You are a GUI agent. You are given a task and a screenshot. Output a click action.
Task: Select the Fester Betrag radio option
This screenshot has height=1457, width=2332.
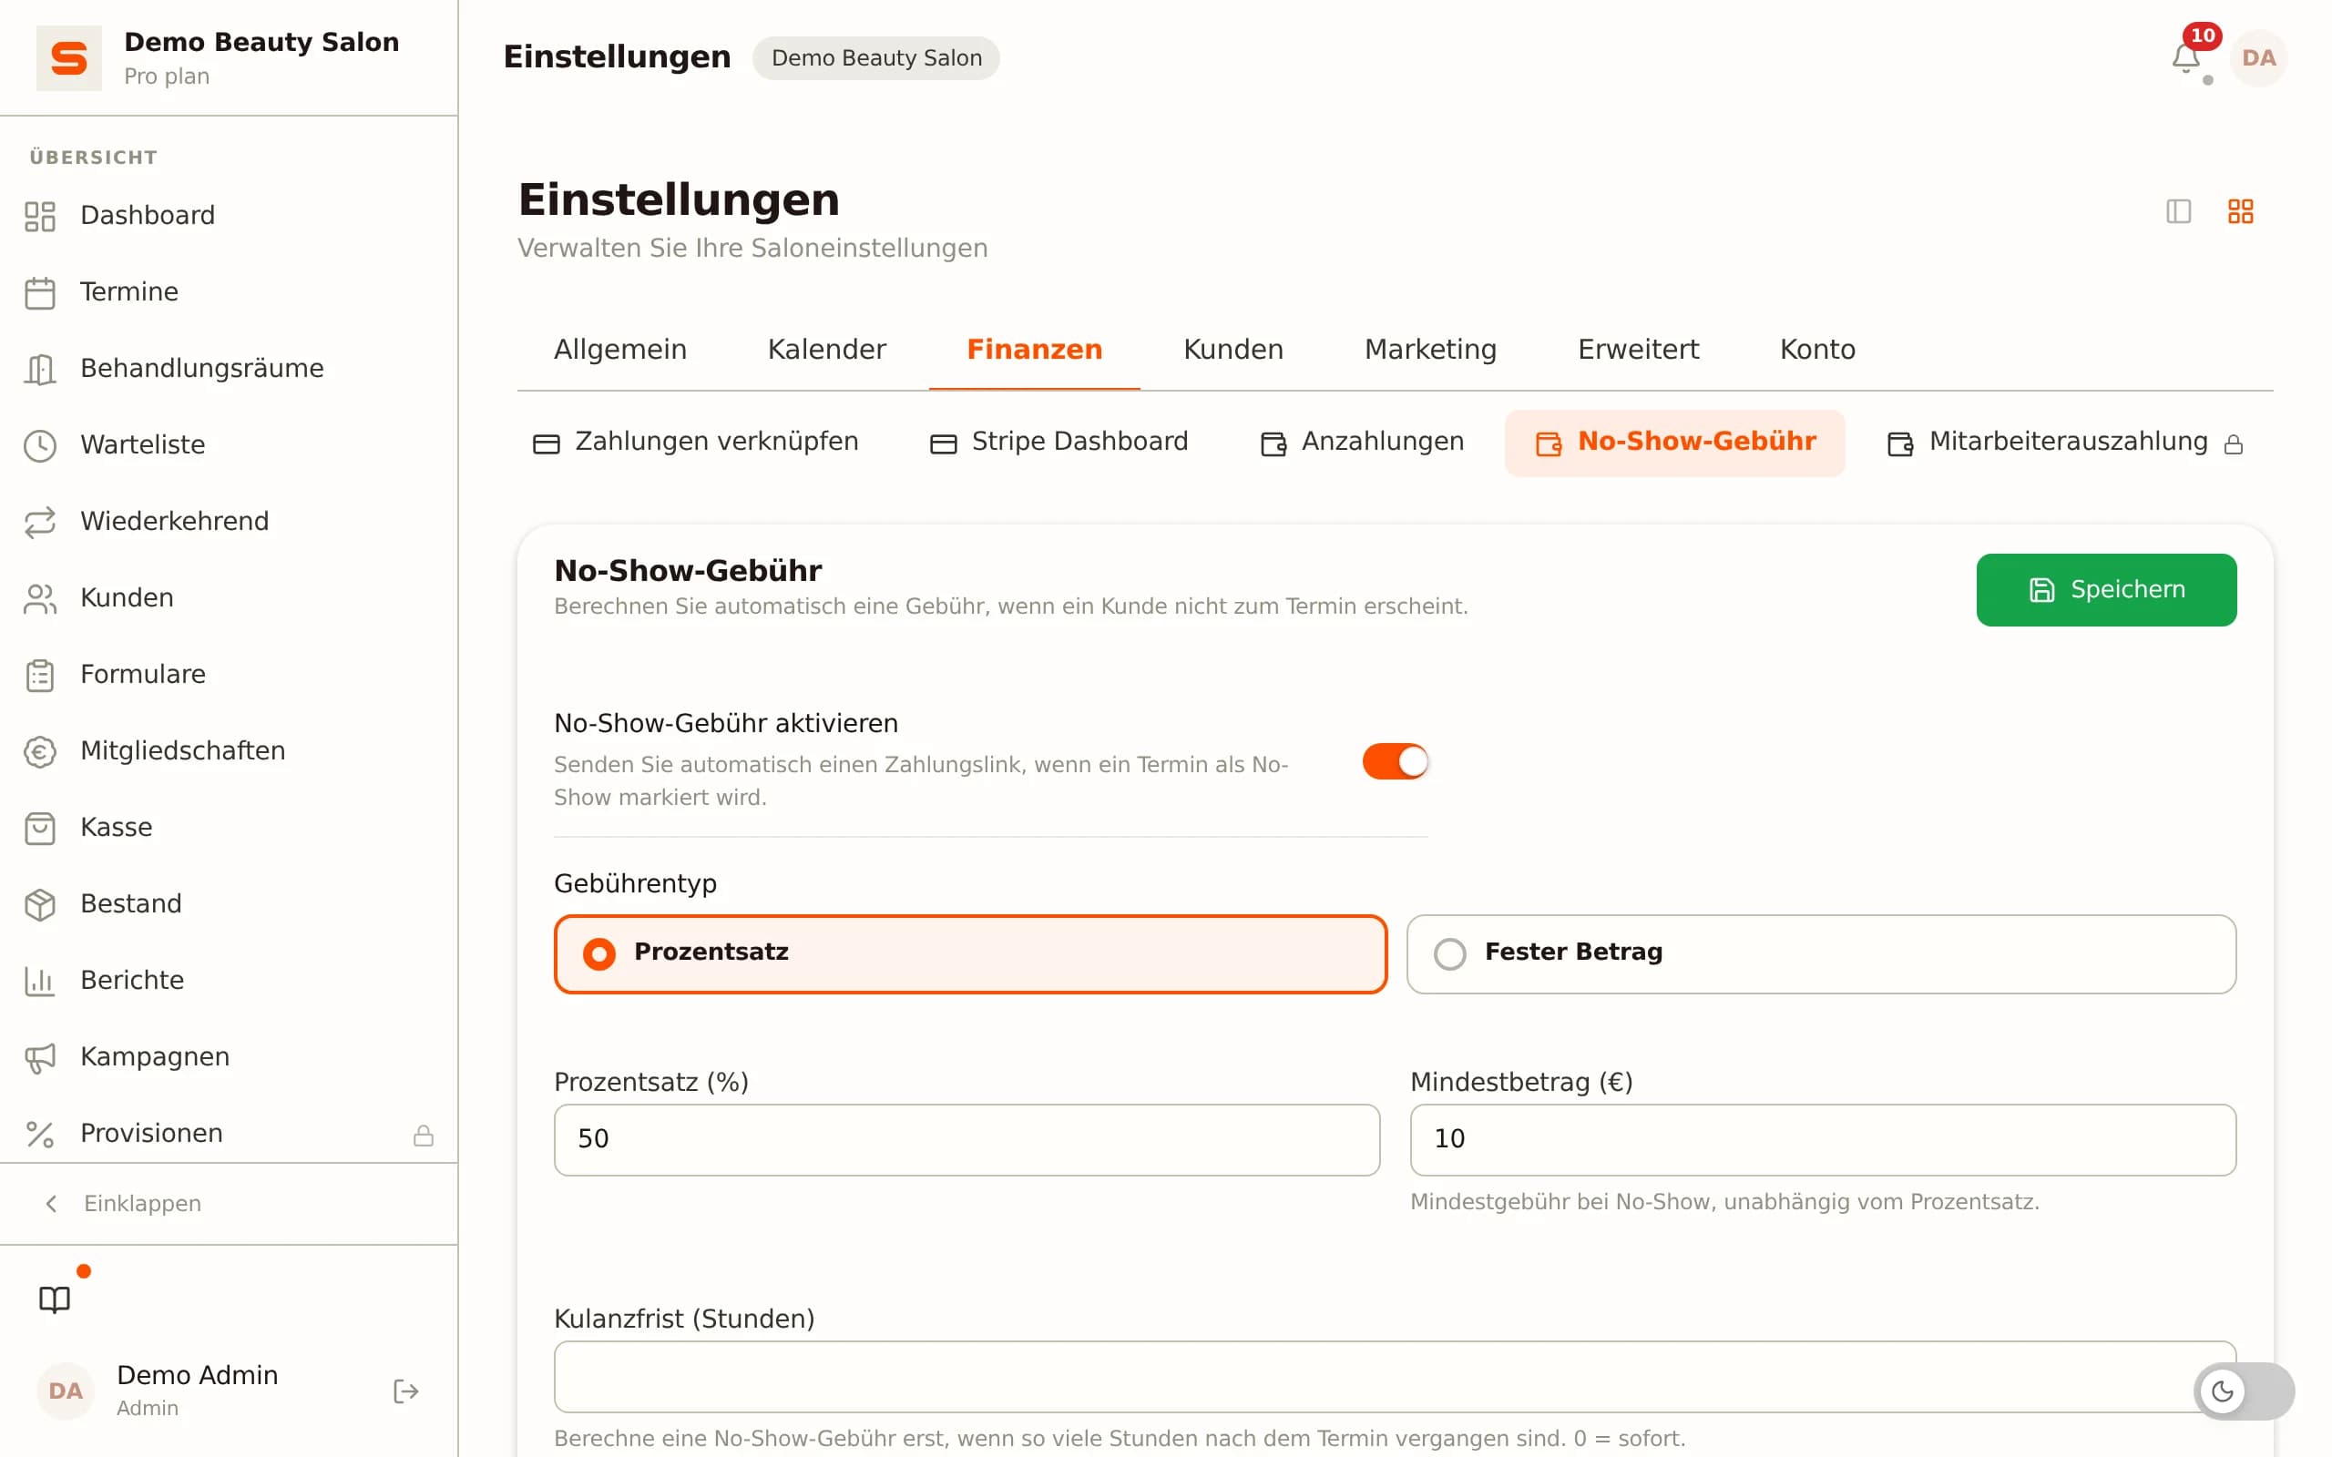(x=1820, y=953)
